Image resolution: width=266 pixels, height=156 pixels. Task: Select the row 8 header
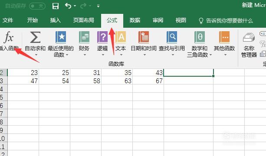coord(3,122)
